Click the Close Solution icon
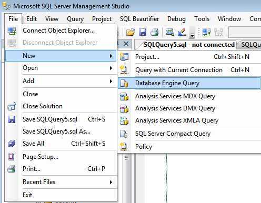Viewport: 261px width, 203px height. point(12,106)
